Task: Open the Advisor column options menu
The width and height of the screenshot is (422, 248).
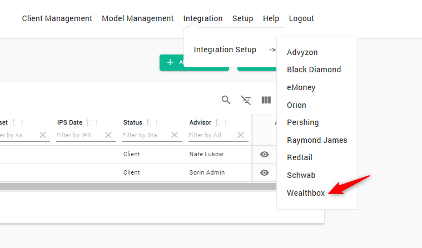Action: (x=226, y=122)
